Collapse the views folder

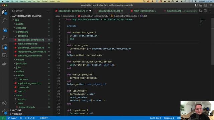[x=19, y=95]
